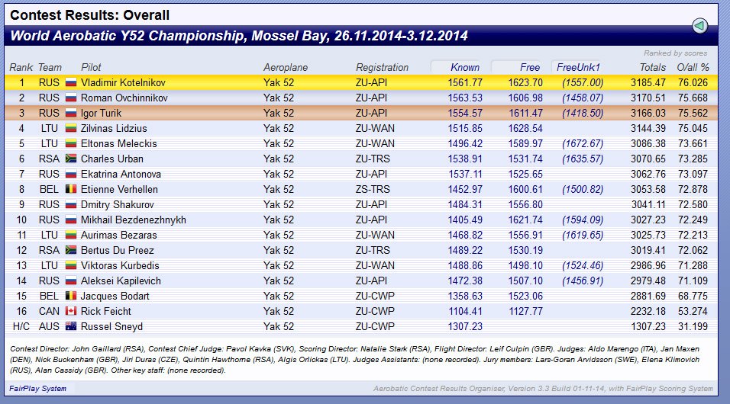Open Aurimas Bezaras FreeUnk1 score (1619.65)
The height and width of the screenshot is (404, 730).
point(583,236)
